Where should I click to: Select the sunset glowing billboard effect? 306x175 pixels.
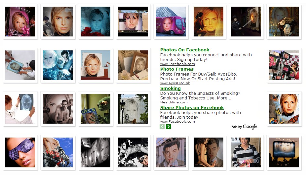(x=284, y=152)
